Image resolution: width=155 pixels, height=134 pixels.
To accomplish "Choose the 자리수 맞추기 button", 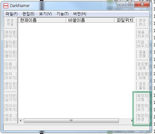I will [x=10, y=108].
